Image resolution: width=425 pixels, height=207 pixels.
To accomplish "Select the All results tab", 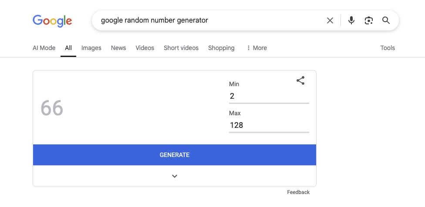I will tap(68, 48).
